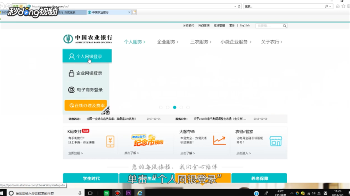Click the Cortana circle icon in the taskbar
The image size is (350, 196).
tap(11, 193)
